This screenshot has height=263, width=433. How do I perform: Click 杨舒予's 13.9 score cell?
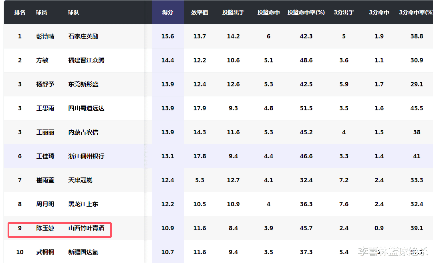point(167,84)
